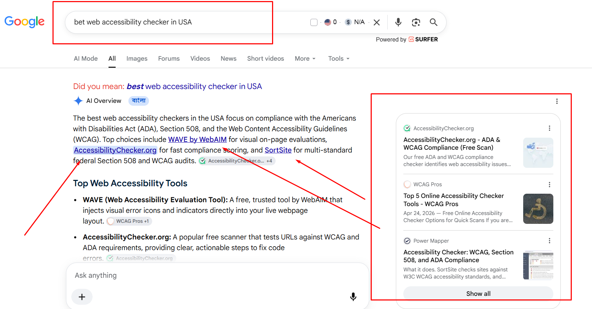Open options for the WCAG Pros source card
592x309 pixels.
pyautogui.click(x=549, y=184)
